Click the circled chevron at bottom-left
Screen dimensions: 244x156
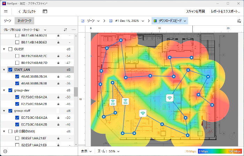[x=5, y=151]
